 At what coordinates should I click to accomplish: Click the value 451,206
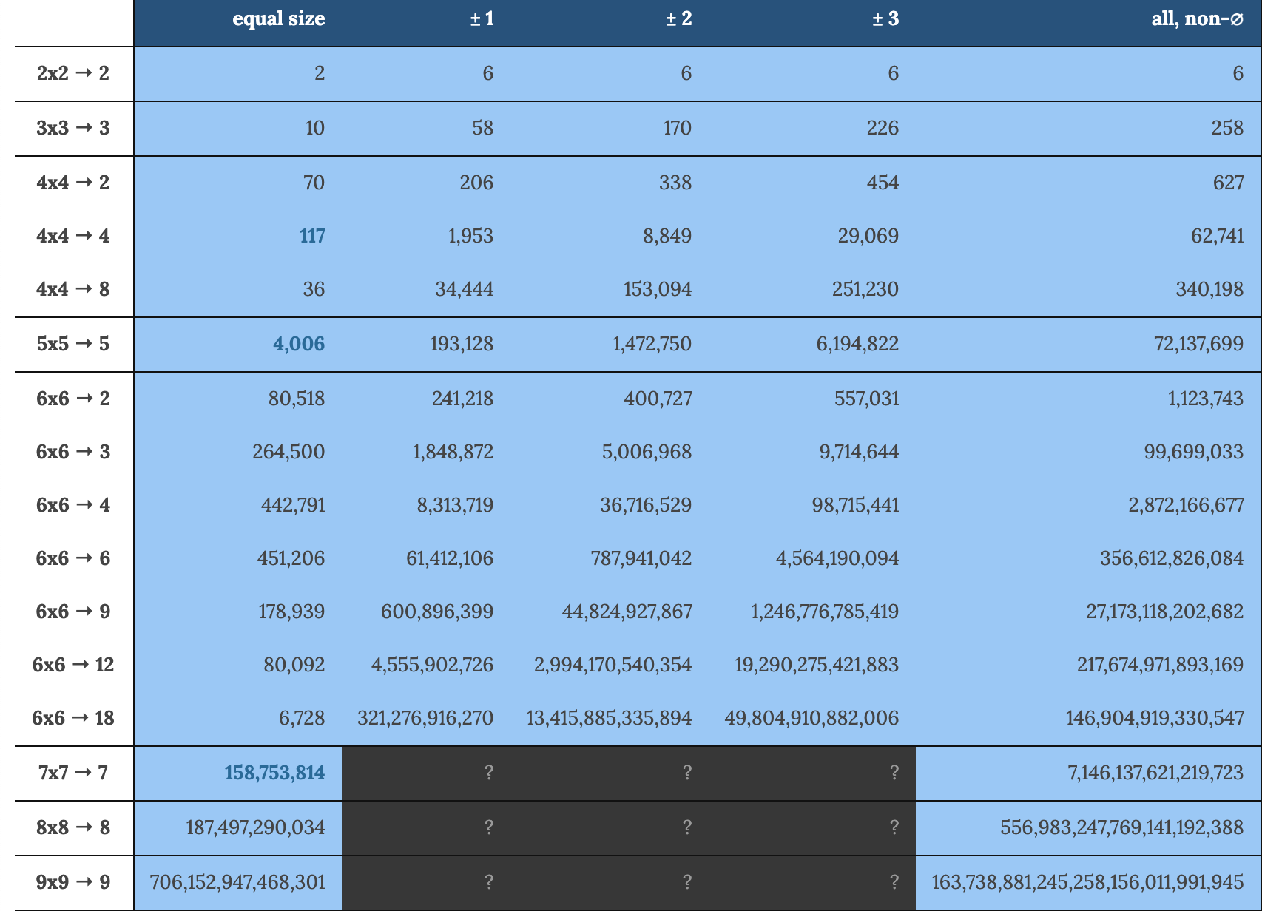coord(291,558)
